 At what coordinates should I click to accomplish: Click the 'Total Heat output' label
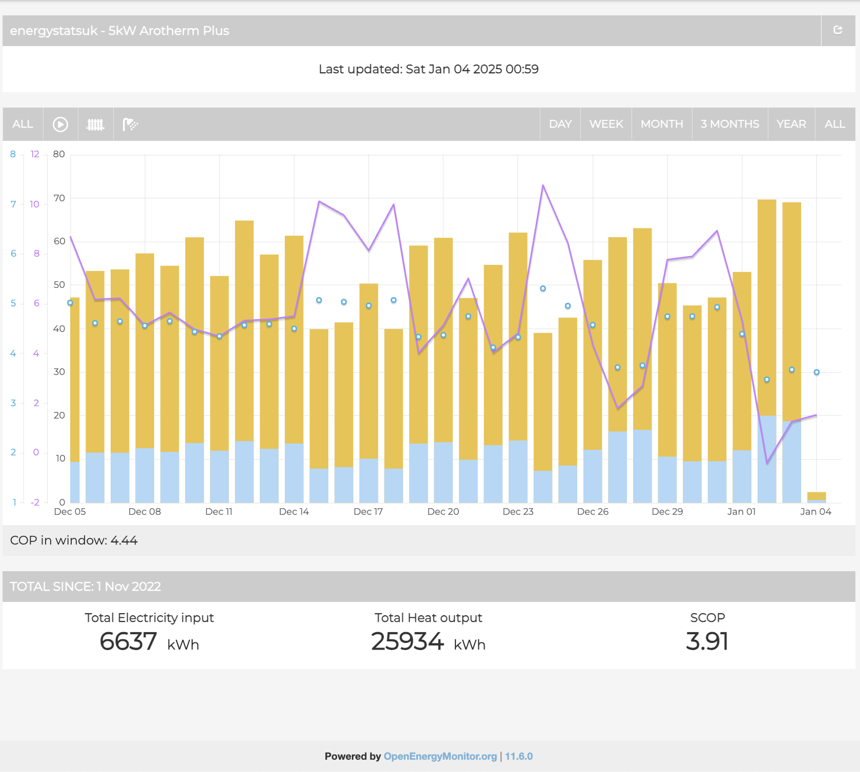click(x=428, y=618)
